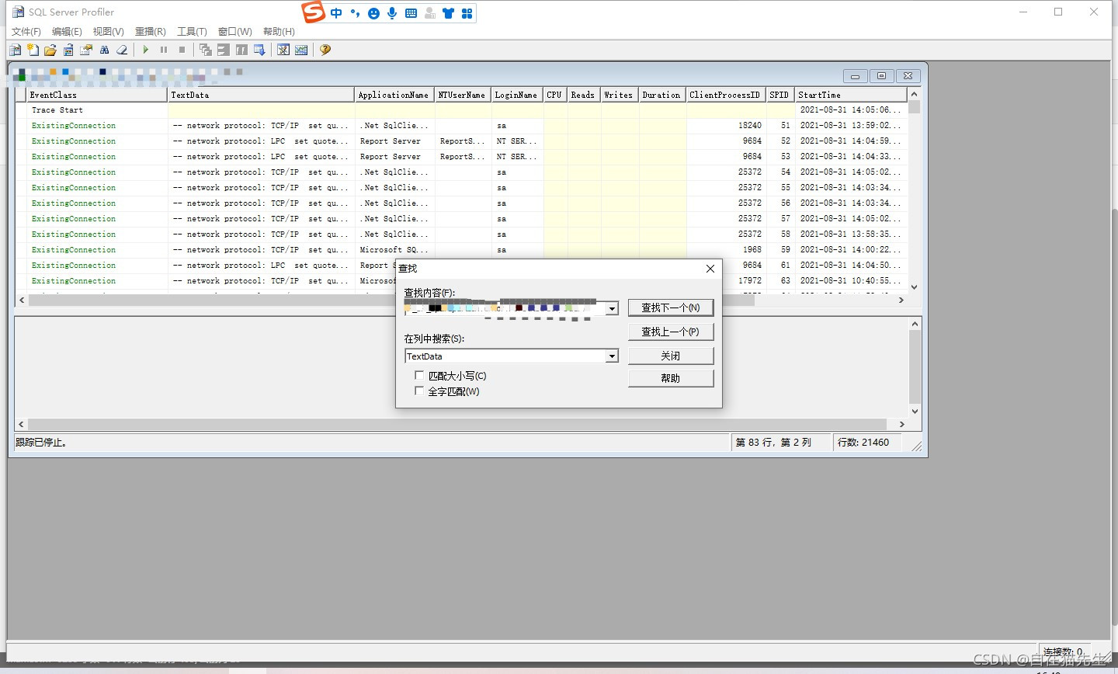
Task: Click the Sogou user account icon
Action: tap(429, 13)
